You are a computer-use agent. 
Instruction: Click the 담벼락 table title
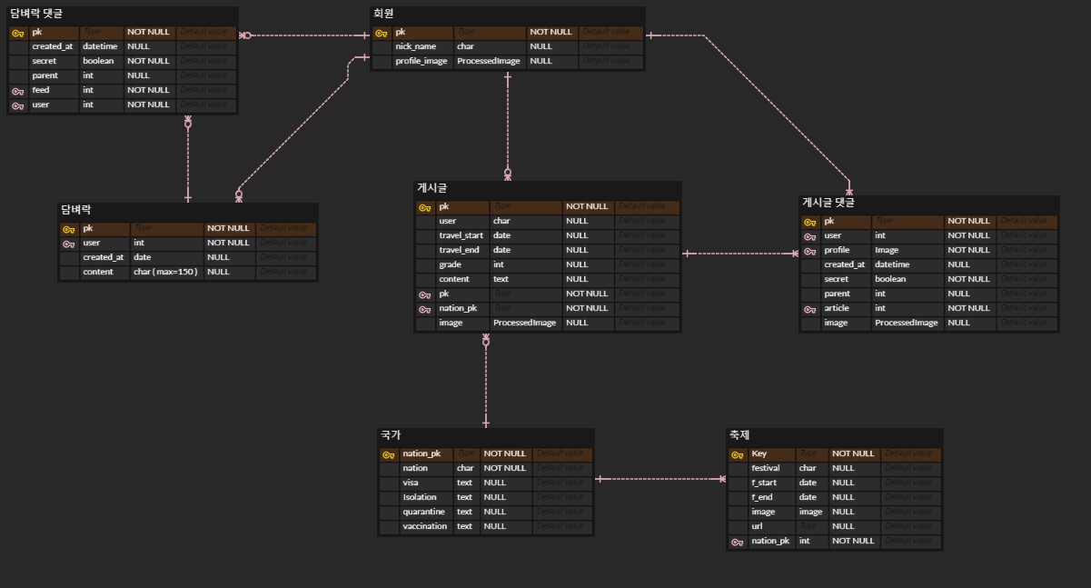click(76, 210)
